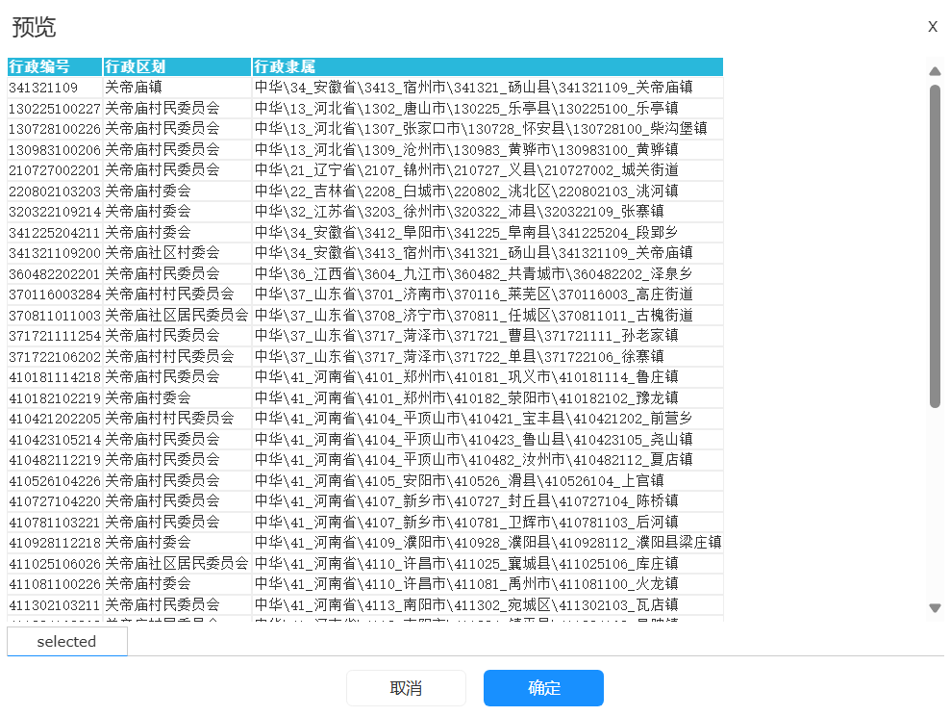The height and width of the screenshot is (716, 950).
Task: Click the scrollbar down arrow
Action: tap(935, 607)
